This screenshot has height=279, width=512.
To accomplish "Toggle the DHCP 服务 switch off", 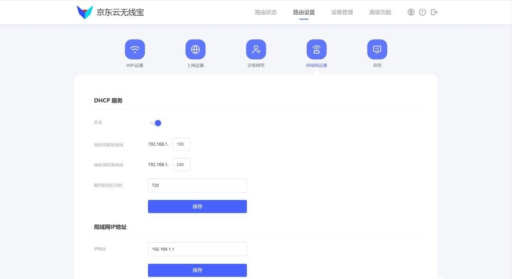I will click(x=157, y=122).
